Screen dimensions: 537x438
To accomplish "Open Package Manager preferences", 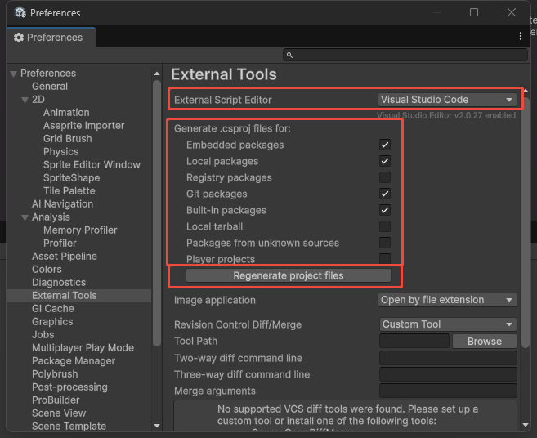I will pyautogui.click(x=74, y=361).
